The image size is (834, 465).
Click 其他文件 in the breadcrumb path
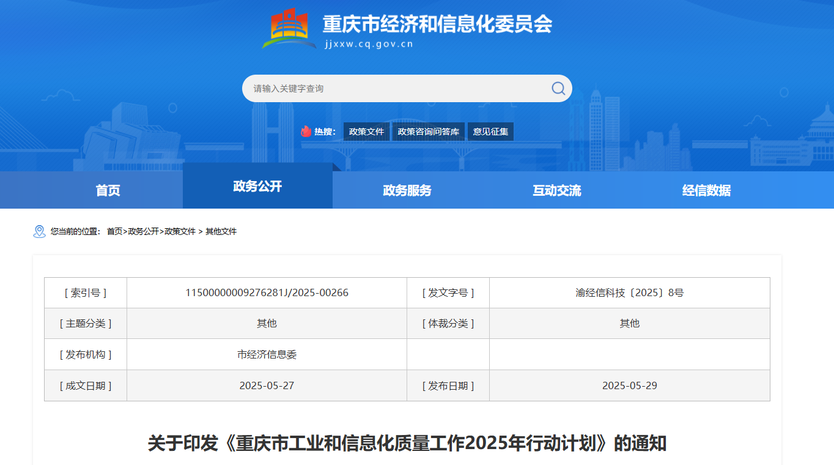coord(221,231)
